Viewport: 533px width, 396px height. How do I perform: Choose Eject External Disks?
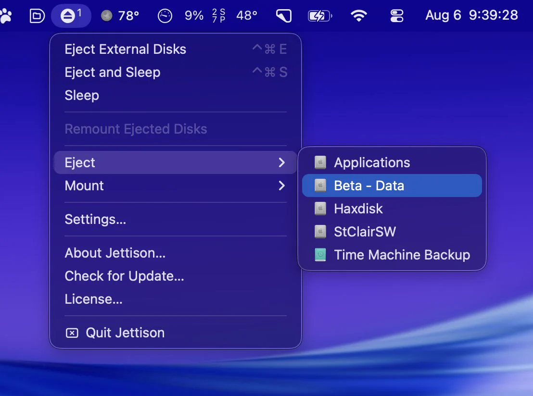(176, 49)
